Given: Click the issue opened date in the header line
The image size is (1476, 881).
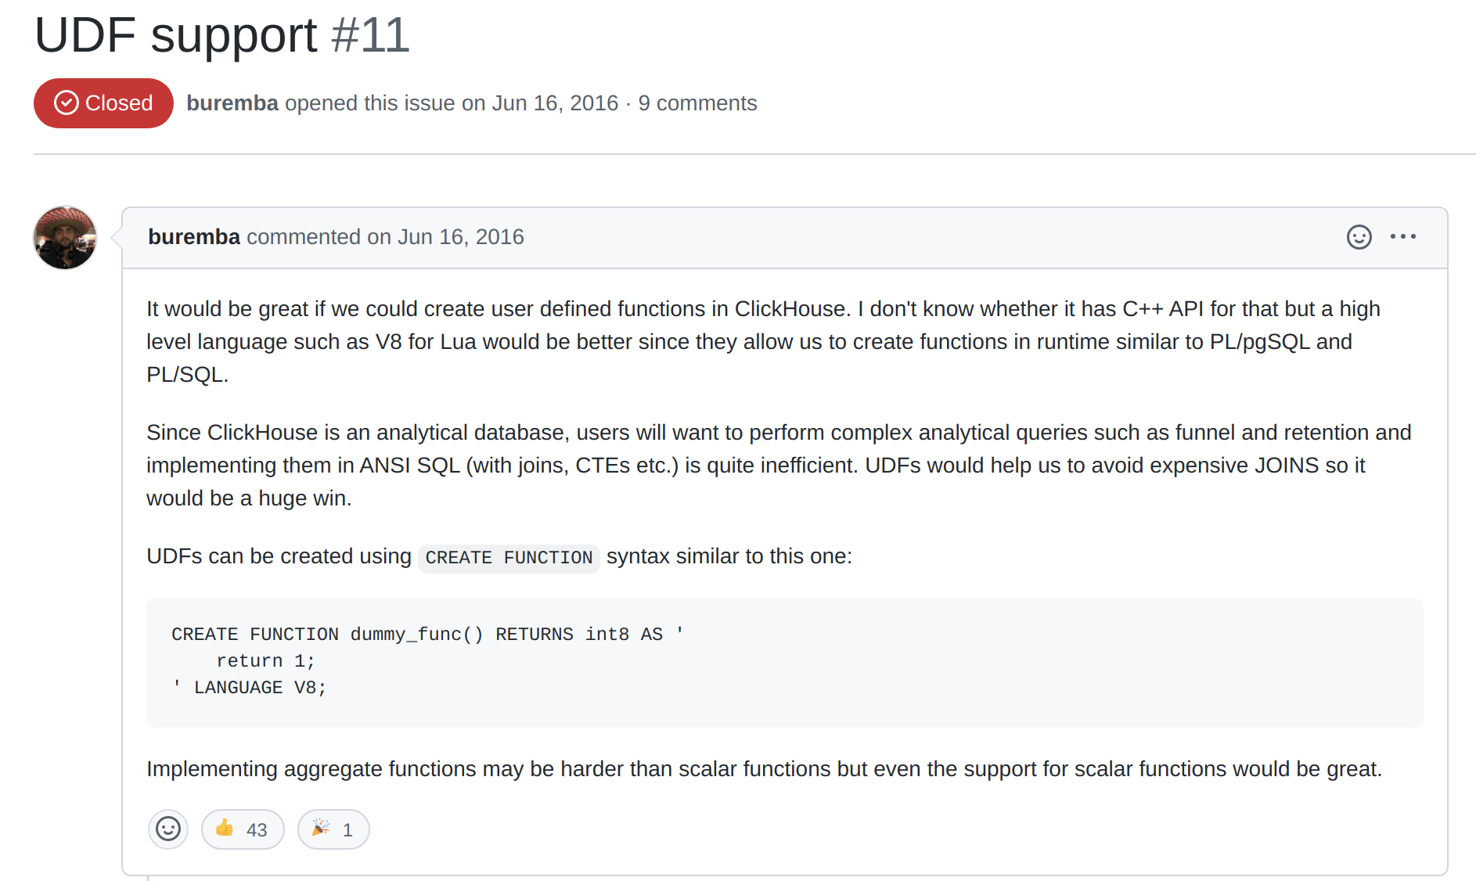Looking at the screenshot, I should tap(555, 103).
